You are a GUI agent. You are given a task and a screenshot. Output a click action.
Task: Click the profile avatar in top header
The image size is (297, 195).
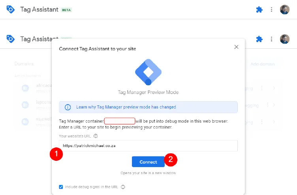tap(284, 9)
